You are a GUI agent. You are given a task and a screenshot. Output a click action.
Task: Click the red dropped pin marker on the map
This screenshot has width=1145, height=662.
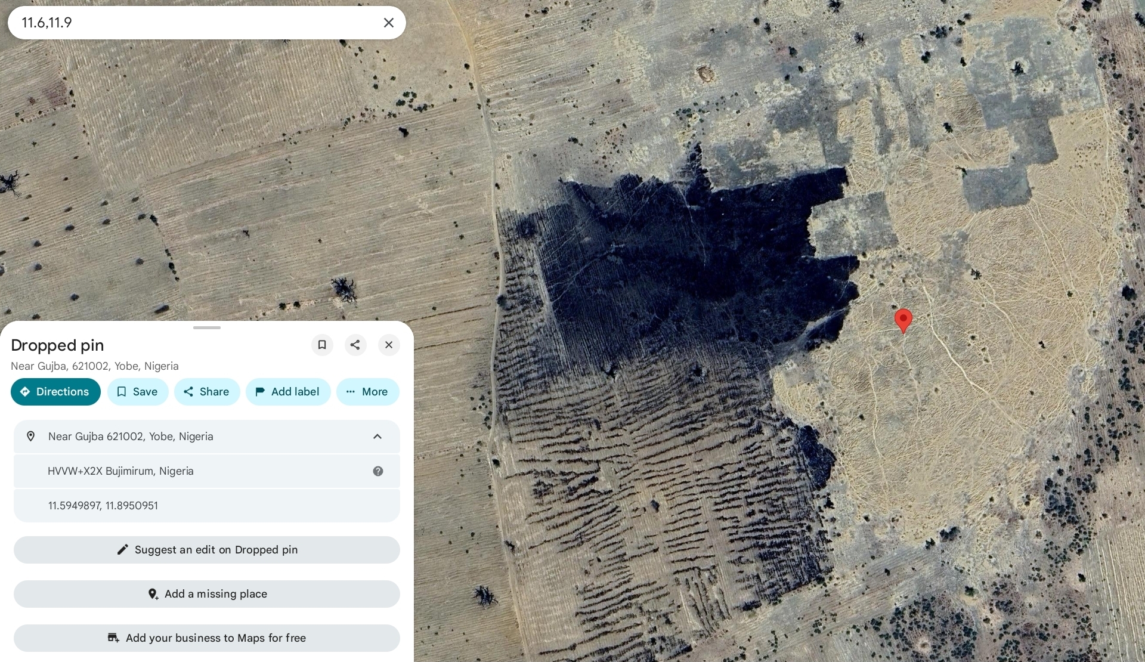pyautogui.click(x=903, y=319)
